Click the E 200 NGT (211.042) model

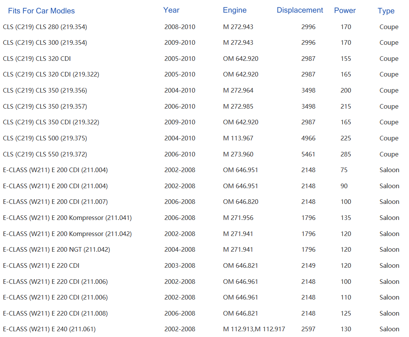pyautogui.click(x=56, y=249)
